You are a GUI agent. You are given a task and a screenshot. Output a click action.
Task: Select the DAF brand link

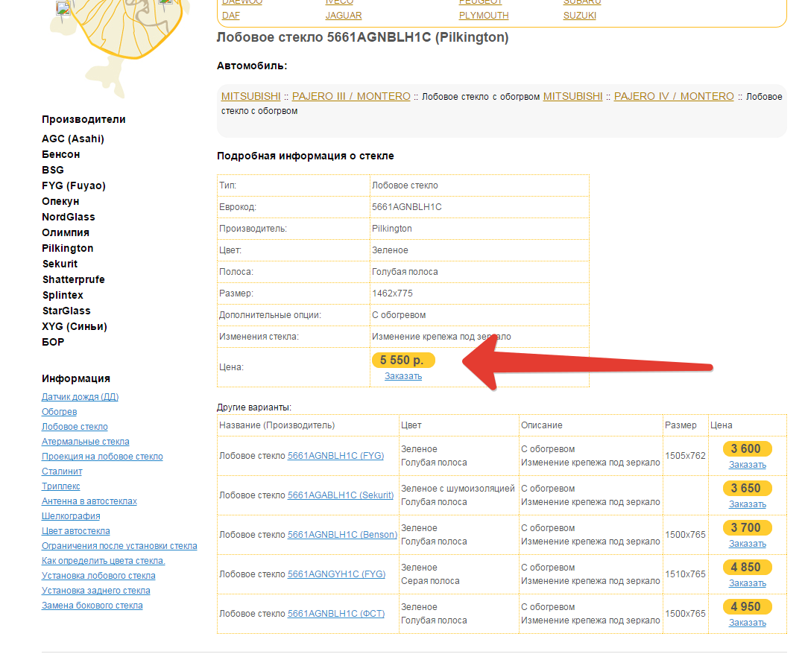click(231, 15)
